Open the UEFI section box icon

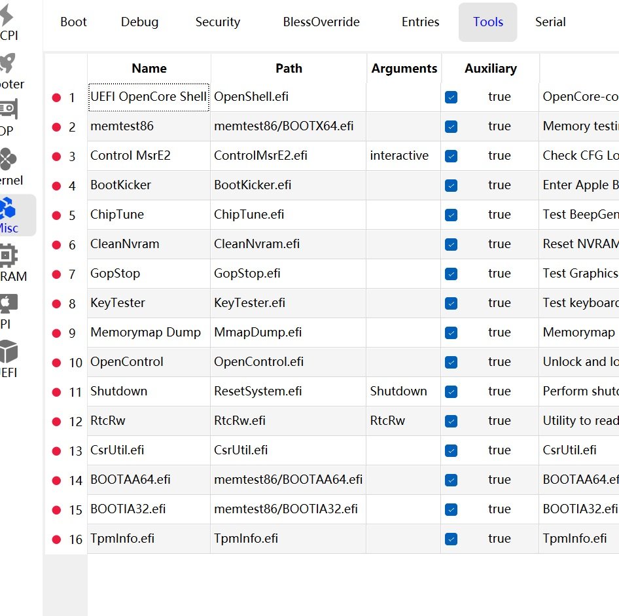(8, 352)
